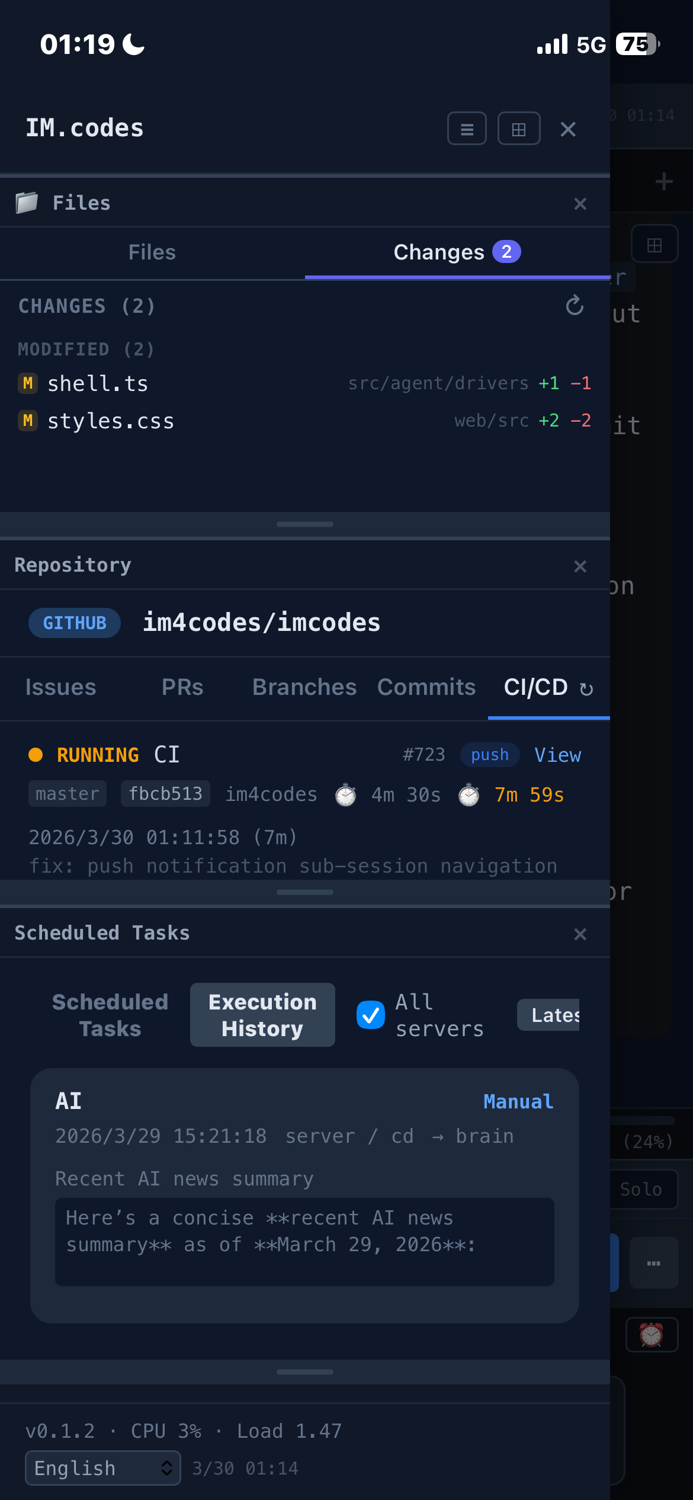Tap the plus icon in the top right
The image size is (693, 1500).
(x=665, y=182)
